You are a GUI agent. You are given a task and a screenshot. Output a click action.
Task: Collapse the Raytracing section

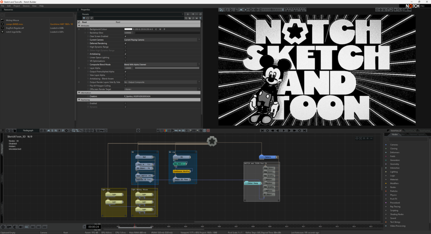[79, 100]
